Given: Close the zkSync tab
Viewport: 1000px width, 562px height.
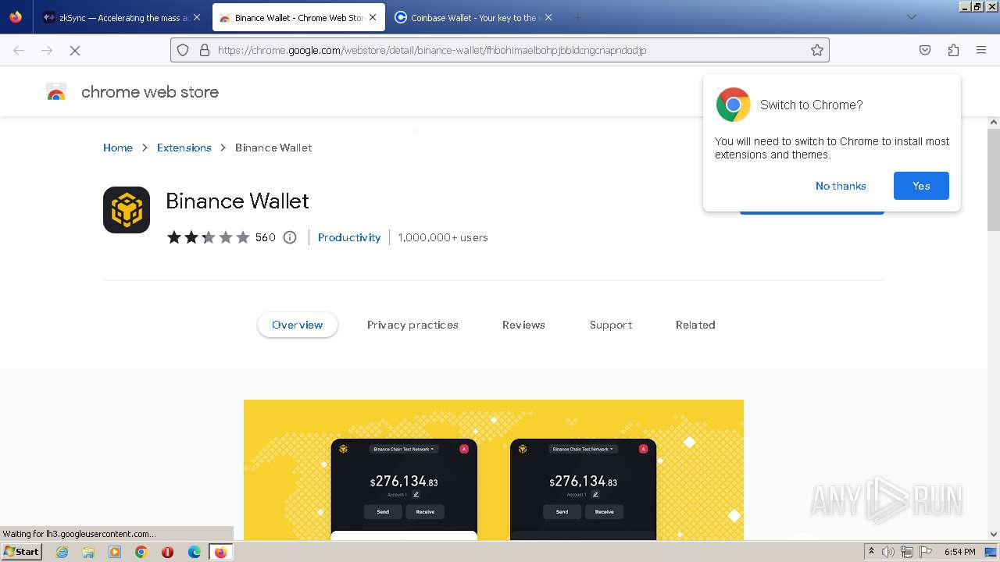Looking at the screenshot, I should 196,17.
